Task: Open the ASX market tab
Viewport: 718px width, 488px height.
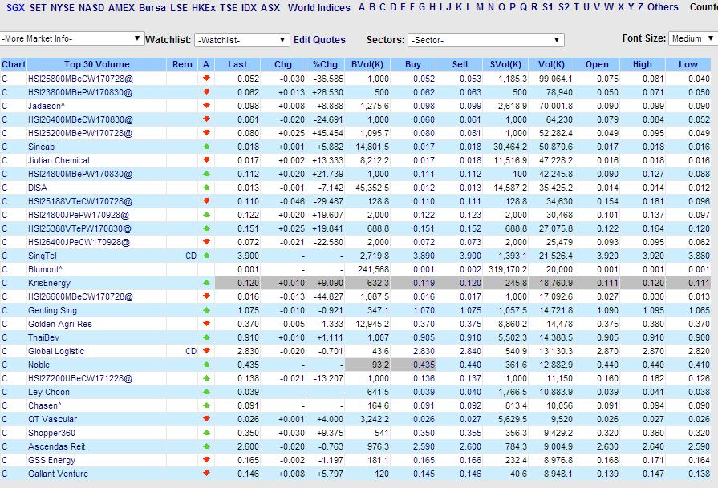Action: (270, 8)
